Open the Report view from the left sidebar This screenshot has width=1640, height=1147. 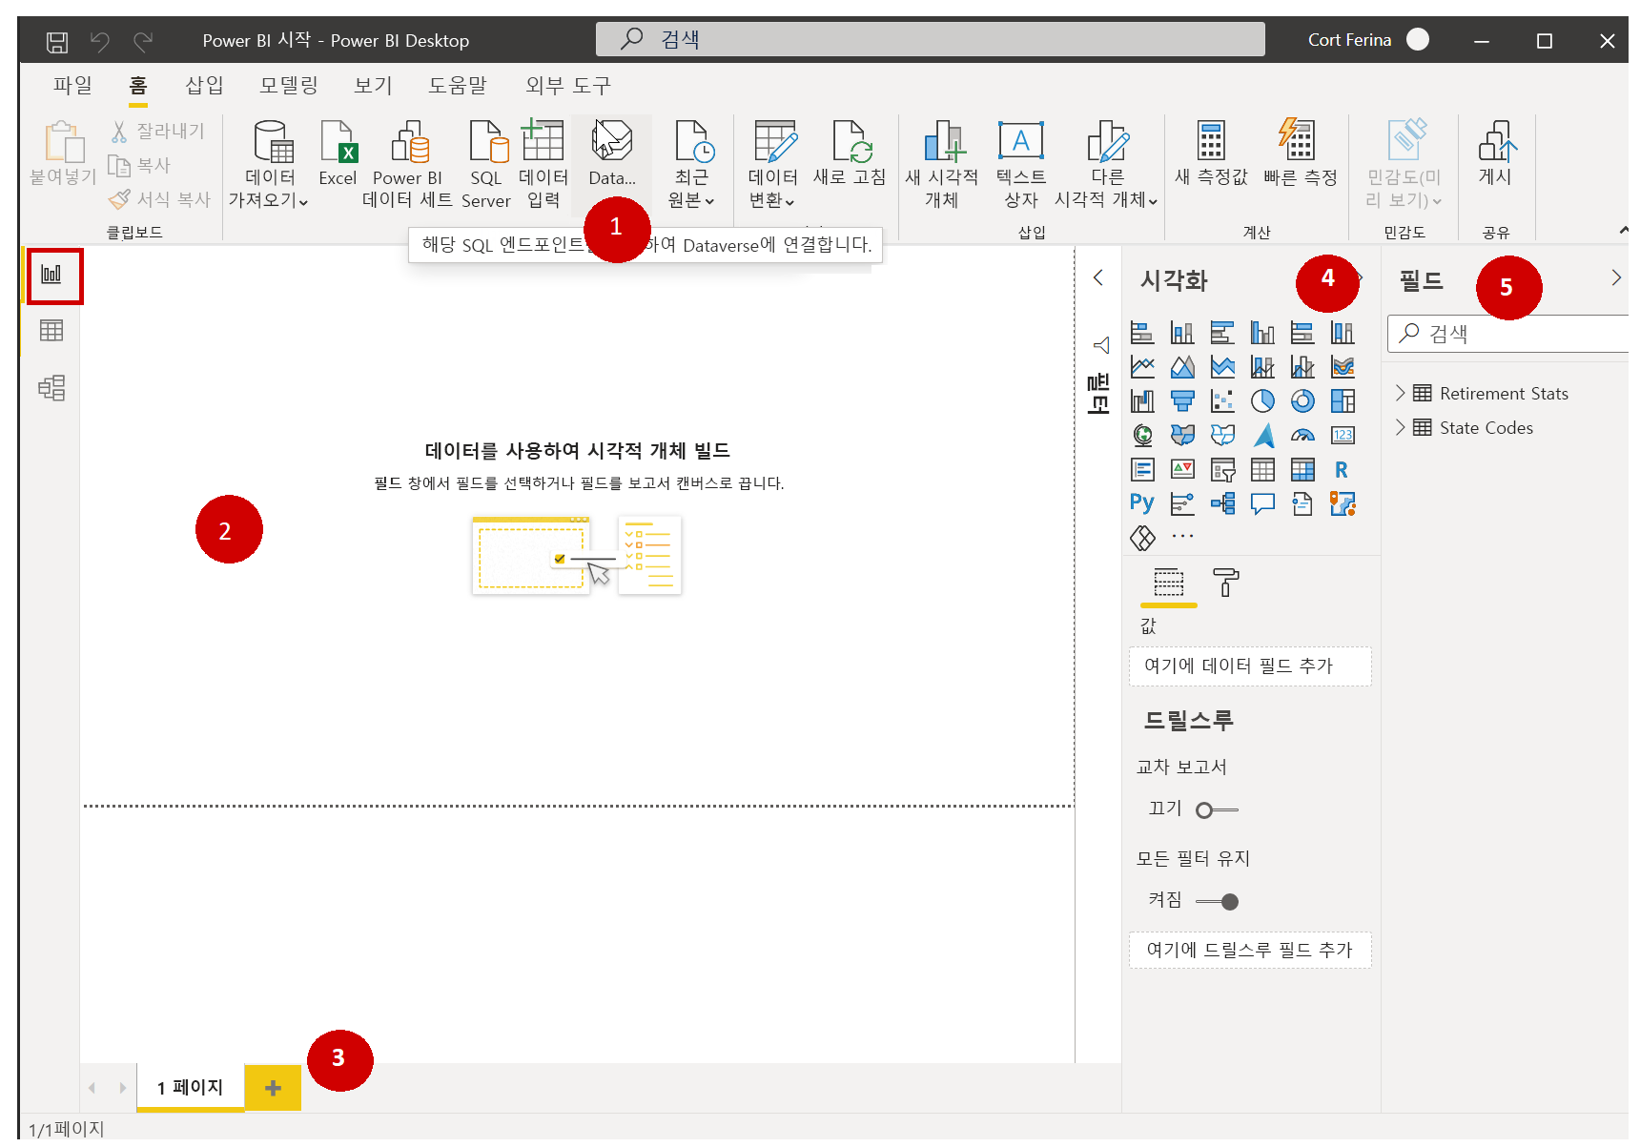(51, 275)
